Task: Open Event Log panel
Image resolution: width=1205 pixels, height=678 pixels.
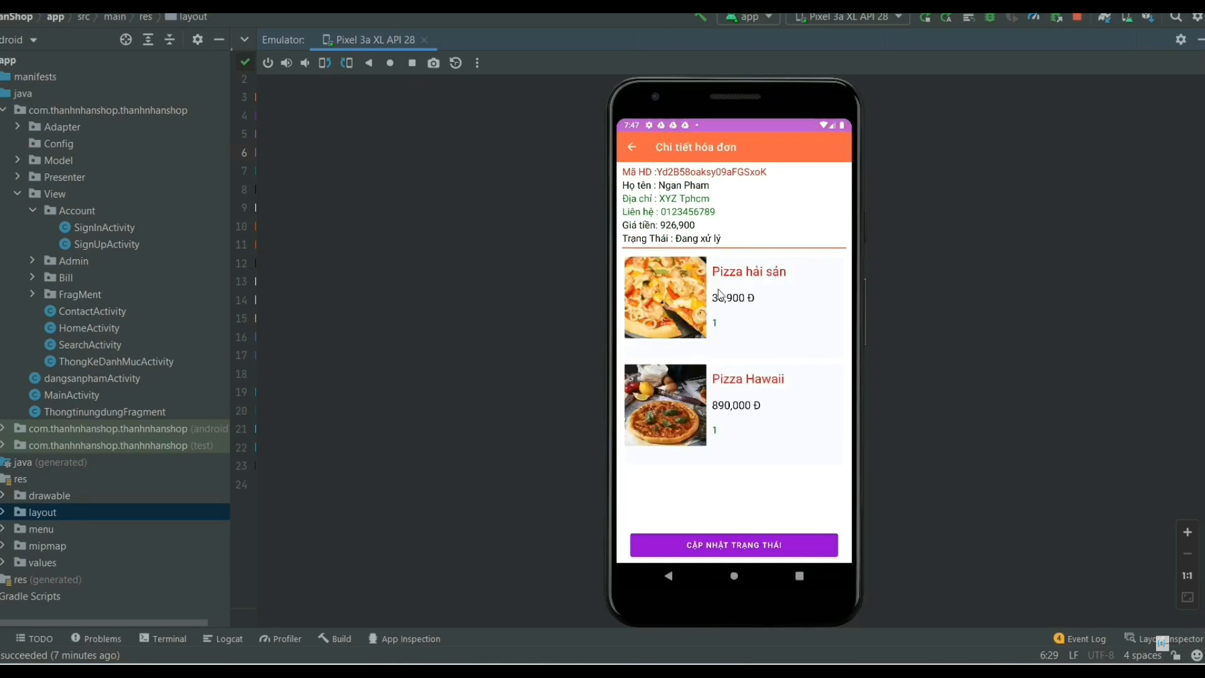Action: tap(1080, 638)
